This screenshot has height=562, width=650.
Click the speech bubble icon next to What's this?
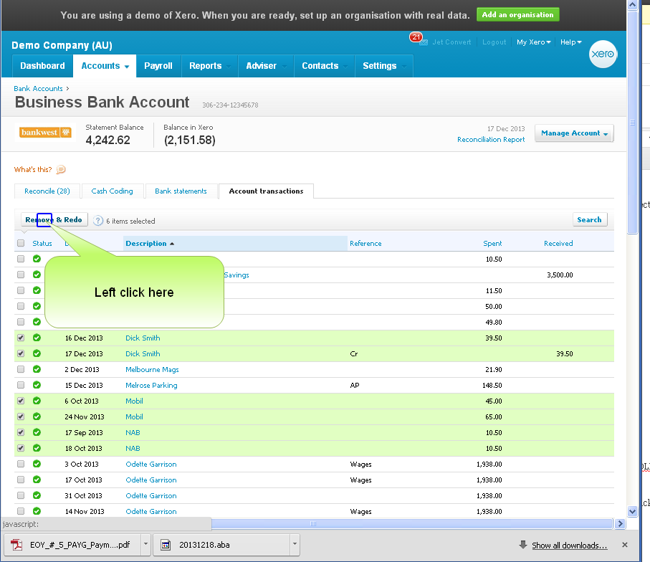tap(61, 170)
